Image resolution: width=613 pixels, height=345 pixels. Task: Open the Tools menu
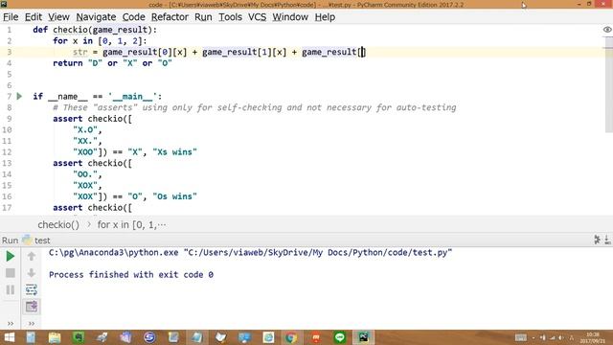click(230, 17)
